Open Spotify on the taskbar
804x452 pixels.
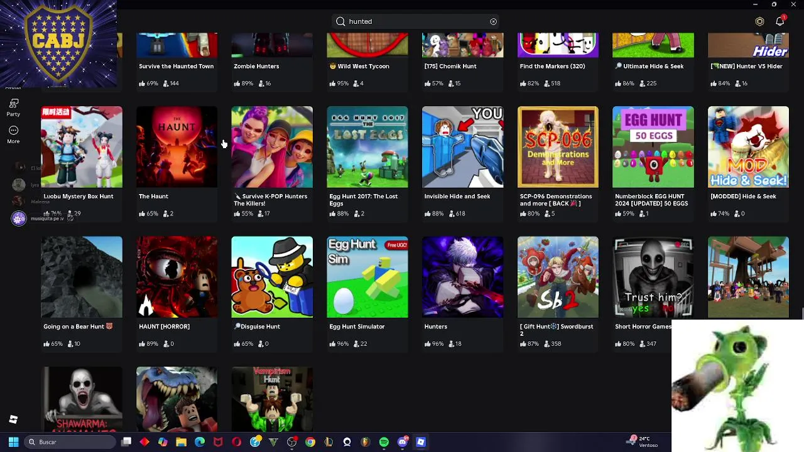tap(384, 442)
